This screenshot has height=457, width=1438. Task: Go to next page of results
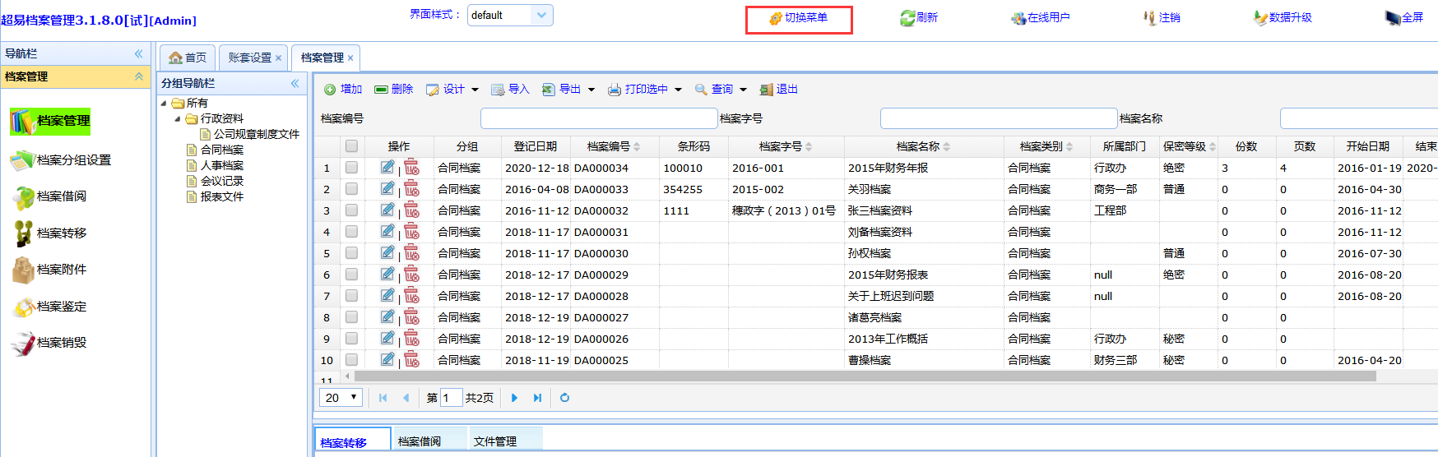click(x=514, y=398)
